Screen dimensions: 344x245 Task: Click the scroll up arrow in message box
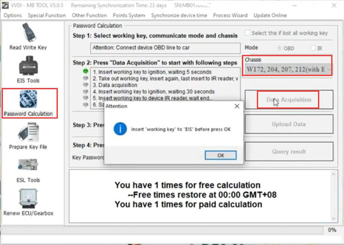tap(334, 175)
